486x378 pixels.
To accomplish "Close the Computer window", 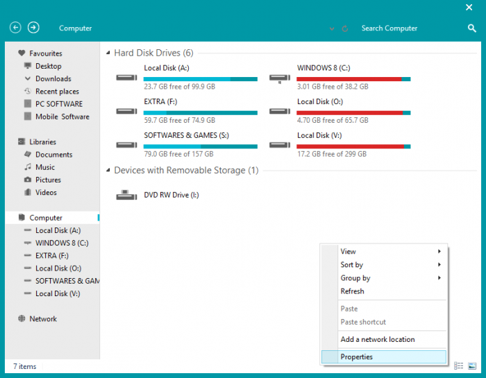I will (x=469, y=7).
